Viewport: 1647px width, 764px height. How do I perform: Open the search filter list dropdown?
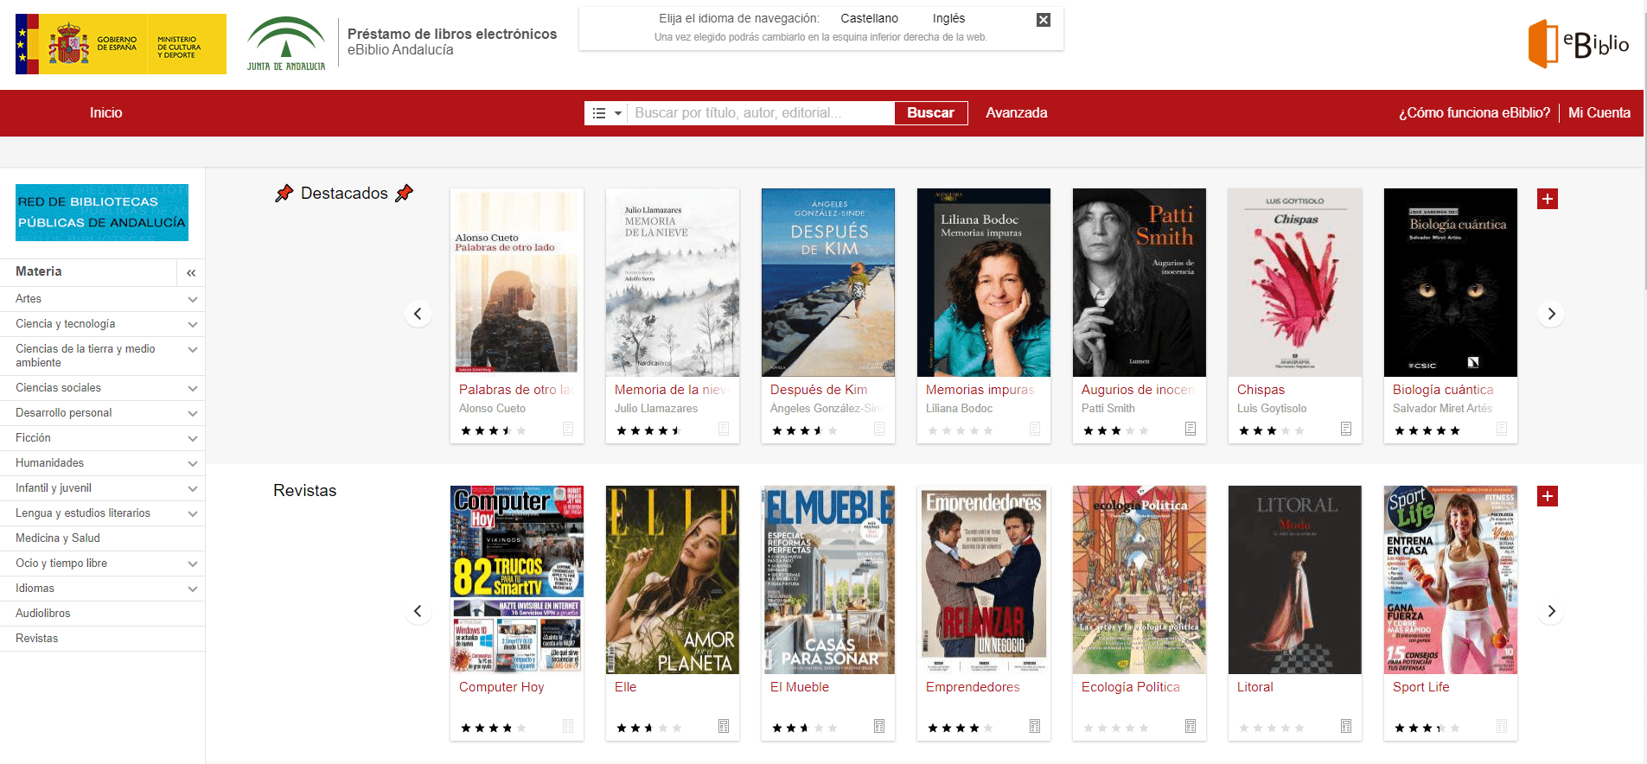[606, 113]
